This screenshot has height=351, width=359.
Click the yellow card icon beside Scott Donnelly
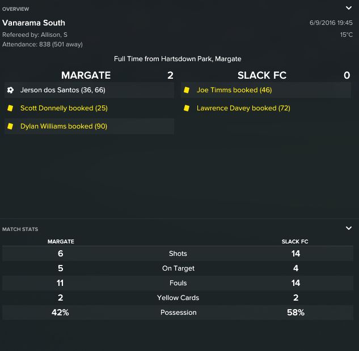pyautogui.click(x=10, y=108)
